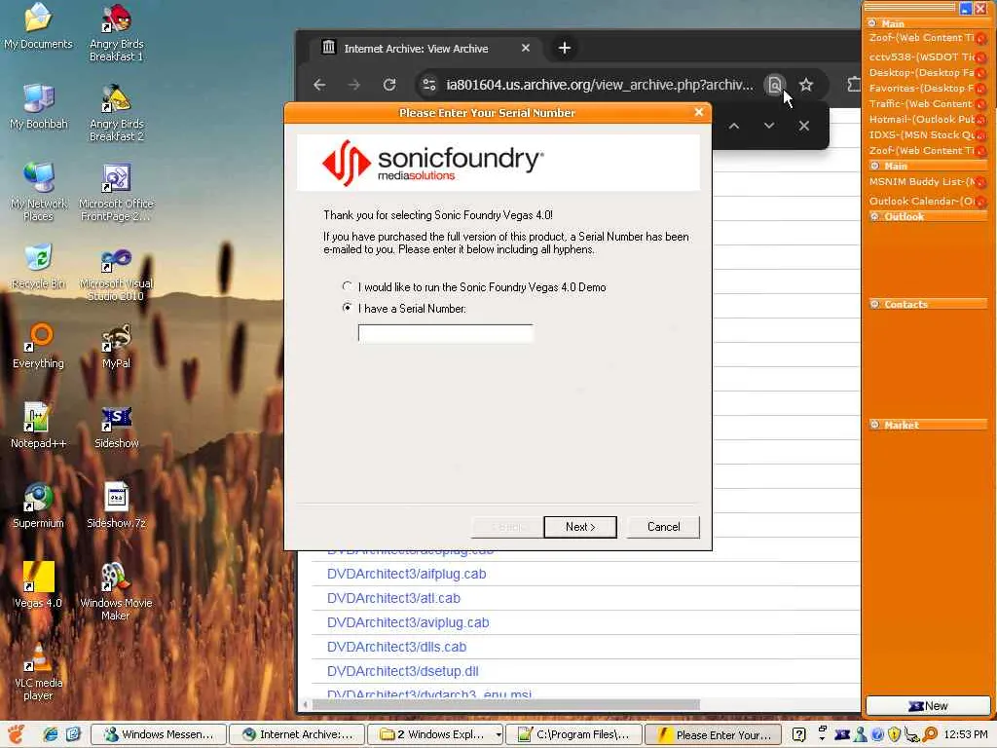Select the MyPal browser shortcut

[x=117, y=347]
